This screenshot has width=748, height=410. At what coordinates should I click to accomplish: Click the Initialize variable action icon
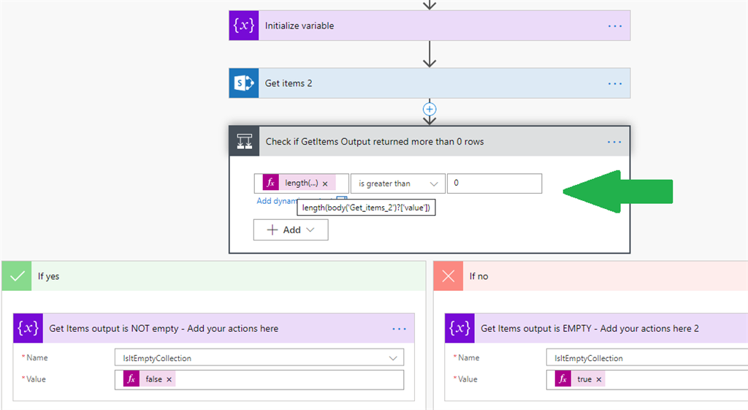[x=244, y=26]
